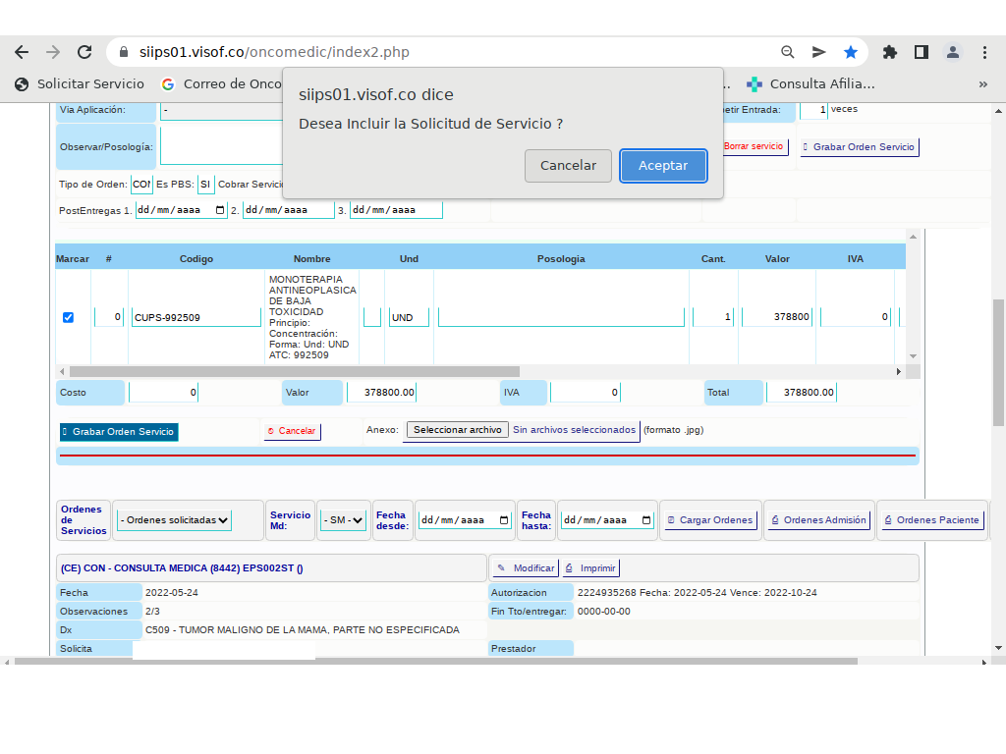1006x754 pixels.
Task: Open the Servicio Md SM dropdown
Action: [x=343, y=520]
